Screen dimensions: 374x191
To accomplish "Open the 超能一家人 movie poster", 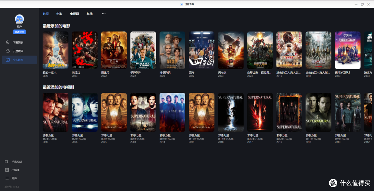I will click(x=55, y=50).
